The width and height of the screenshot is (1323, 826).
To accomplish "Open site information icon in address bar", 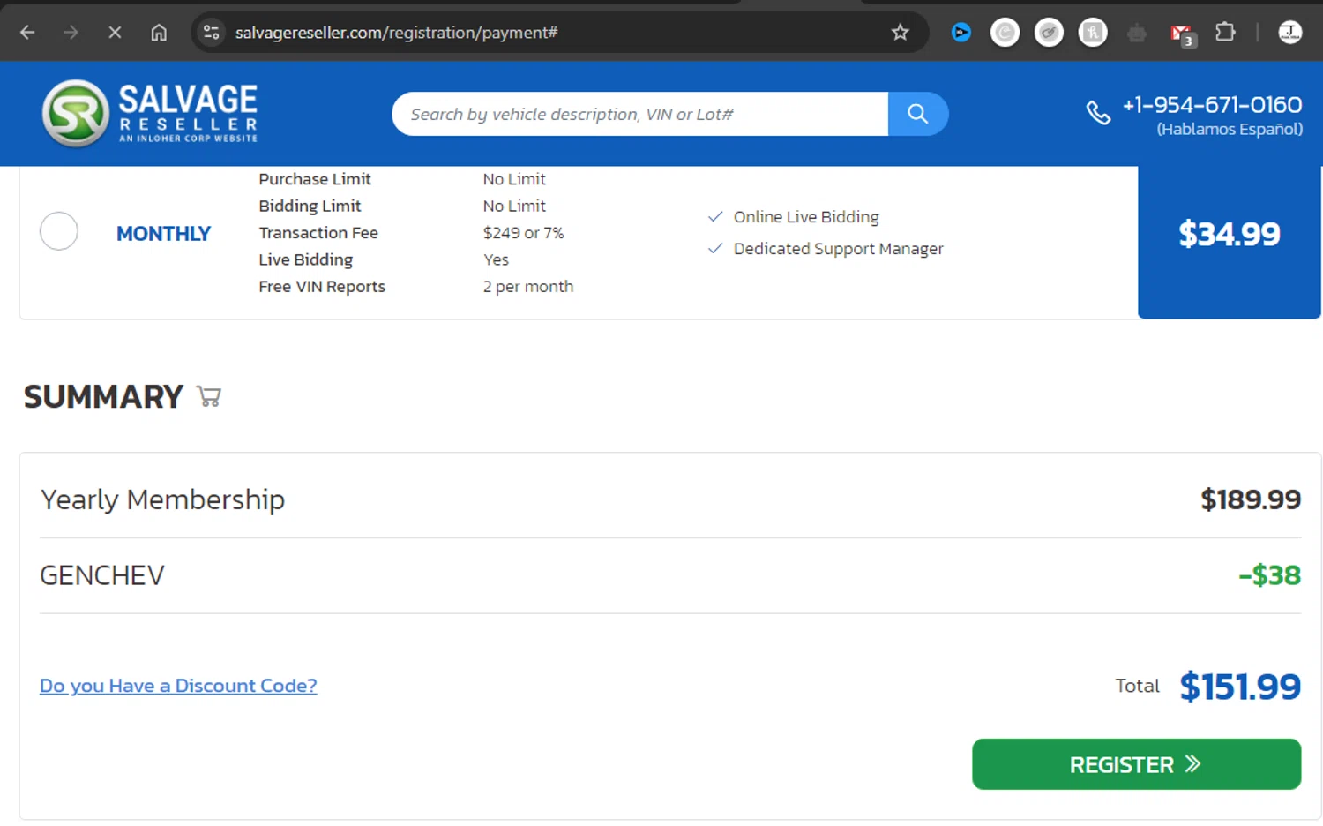I will tap(211, 33).
